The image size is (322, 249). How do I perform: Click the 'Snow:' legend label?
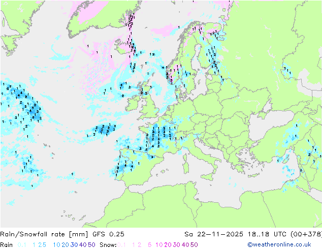click(x=108, y=245)
